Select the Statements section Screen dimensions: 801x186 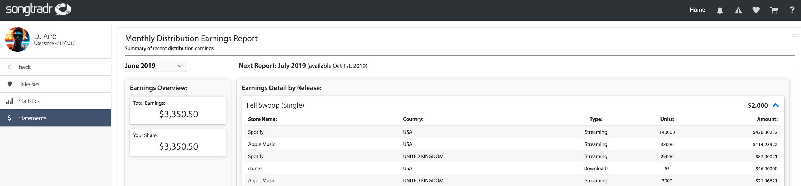pos(55,118)
